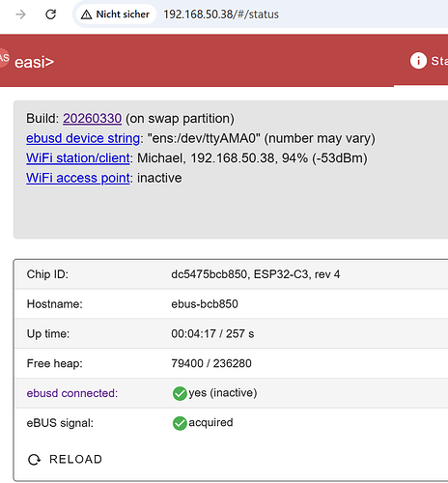Screen dimensions: 448x483
Task: Click the Chip ID value row
Action: click(232, 274)
